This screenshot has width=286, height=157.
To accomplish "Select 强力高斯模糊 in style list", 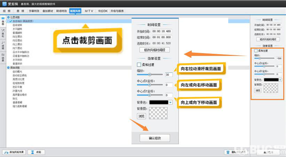I will coord(20,106).
